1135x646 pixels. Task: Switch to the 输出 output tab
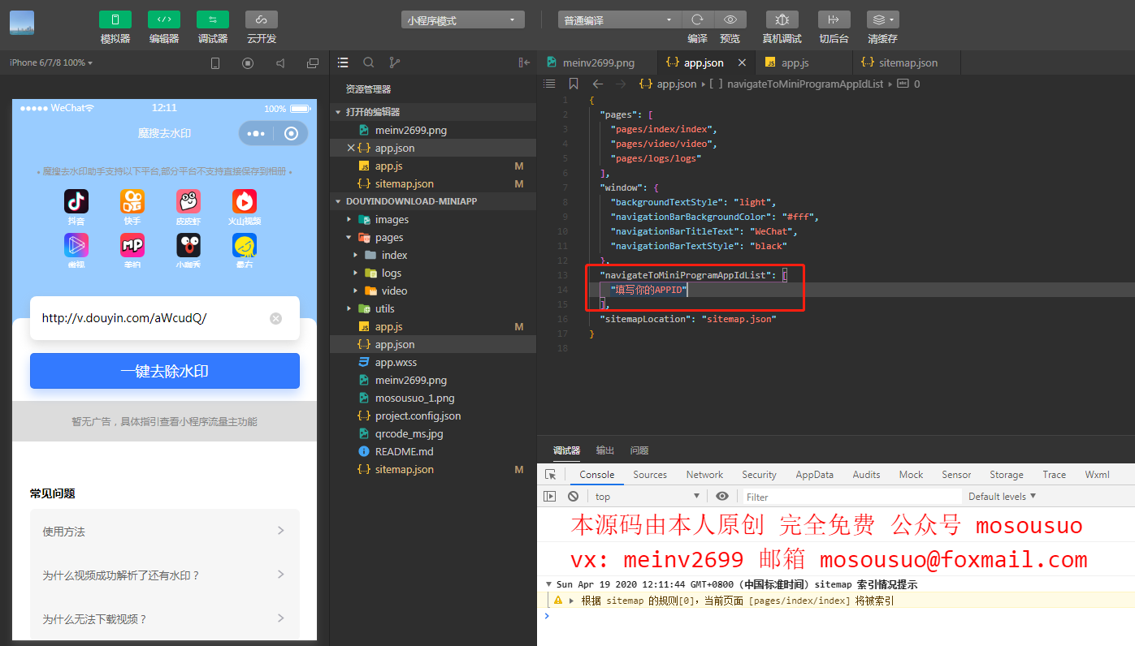coord(605,450)
